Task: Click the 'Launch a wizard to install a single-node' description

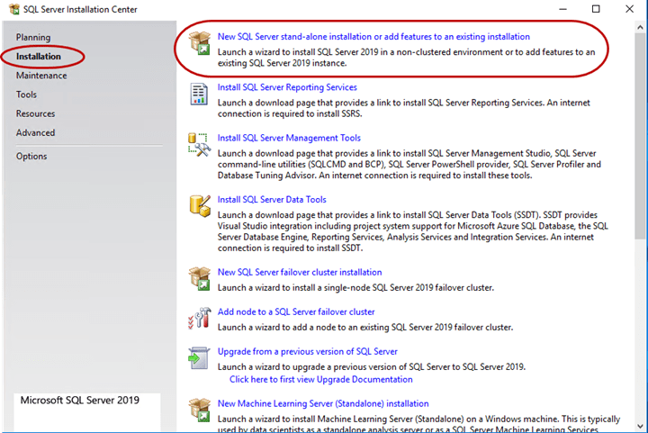Action: (355, 287)
